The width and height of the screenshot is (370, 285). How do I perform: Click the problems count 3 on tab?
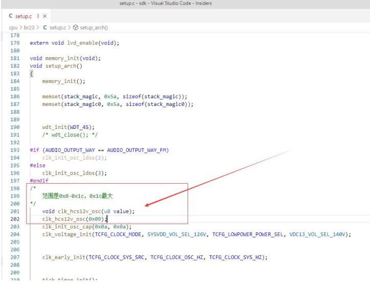37,16
